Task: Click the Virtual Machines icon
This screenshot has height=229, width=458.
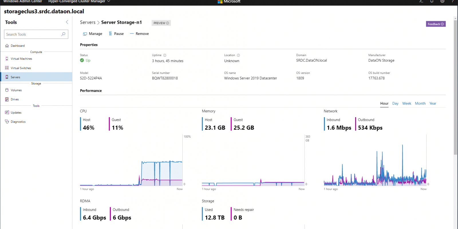Action: 7,59
